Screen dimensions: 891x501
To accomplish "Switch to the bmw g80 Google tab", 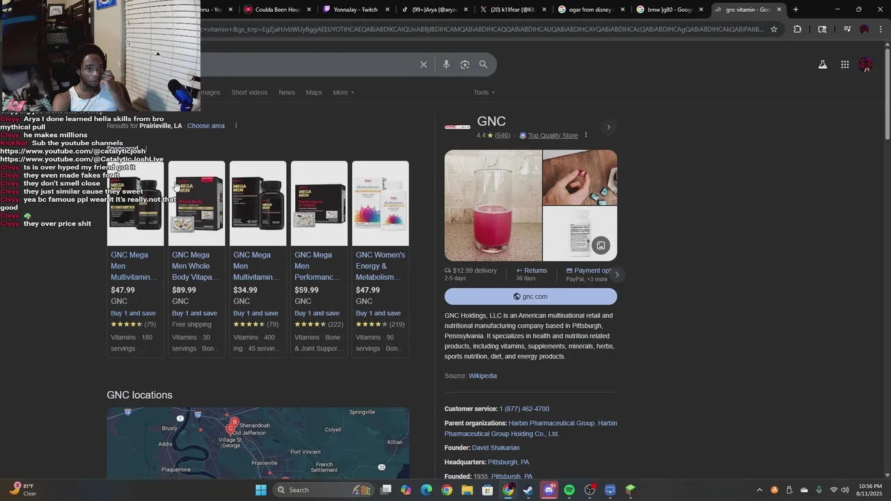I will pos(669,10).
